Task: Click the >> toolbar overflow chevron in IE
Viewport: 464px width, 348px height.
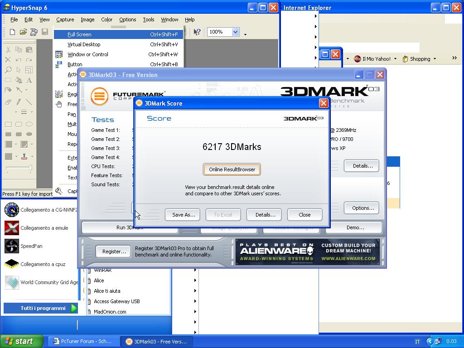Action: (x=454, y=58)
